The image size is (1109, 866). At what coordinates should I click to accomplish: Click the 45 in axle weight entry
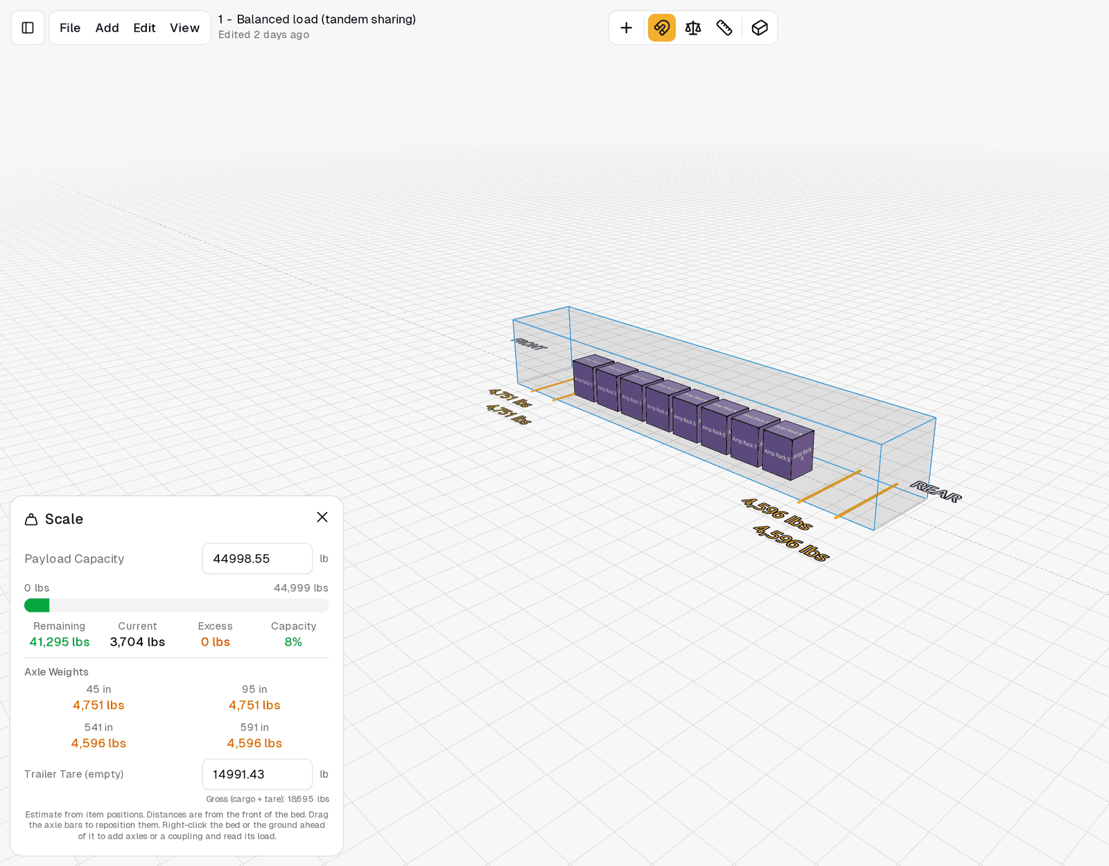pyautogui.click(x=98, y=698)
